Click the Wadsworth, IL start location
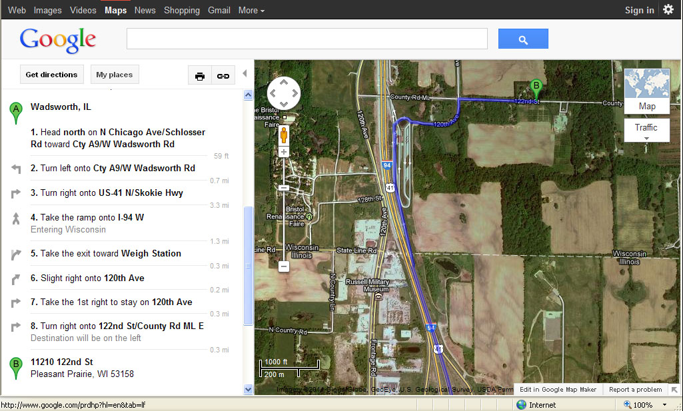 [61, 107]
